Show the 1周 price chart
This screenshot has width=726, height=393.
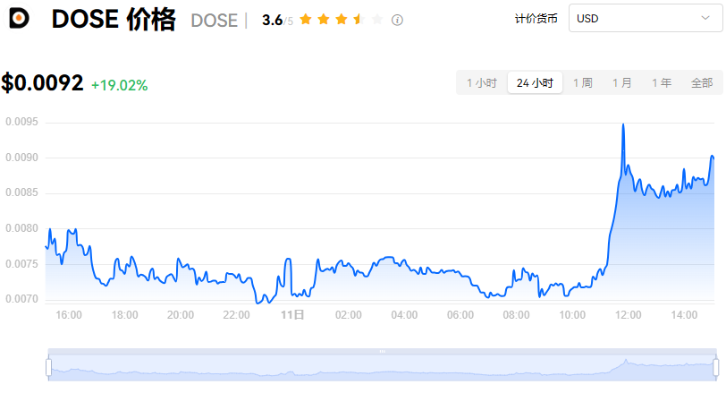[582, 83]
